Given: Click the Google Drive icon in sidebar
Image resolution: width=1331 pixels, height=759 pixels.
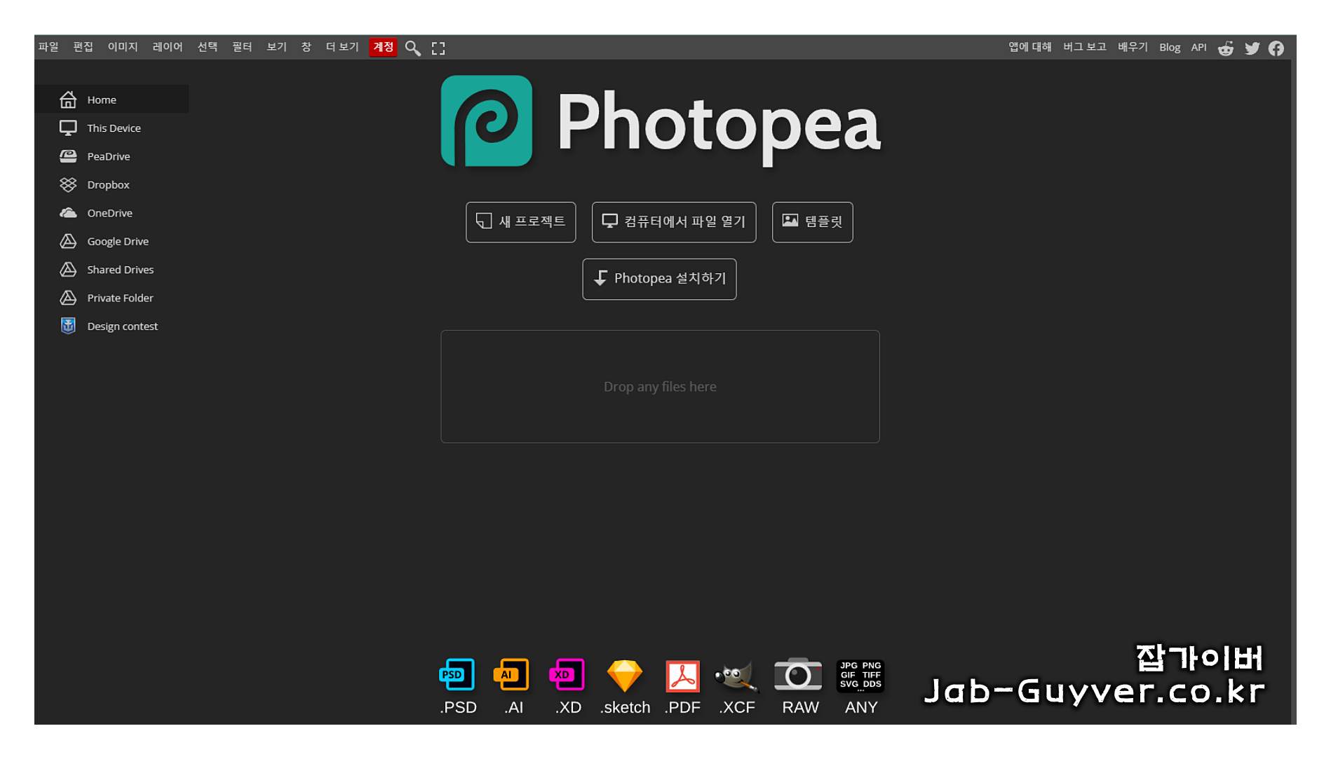Looking at the screenshot, I should [x=68, y=241].
